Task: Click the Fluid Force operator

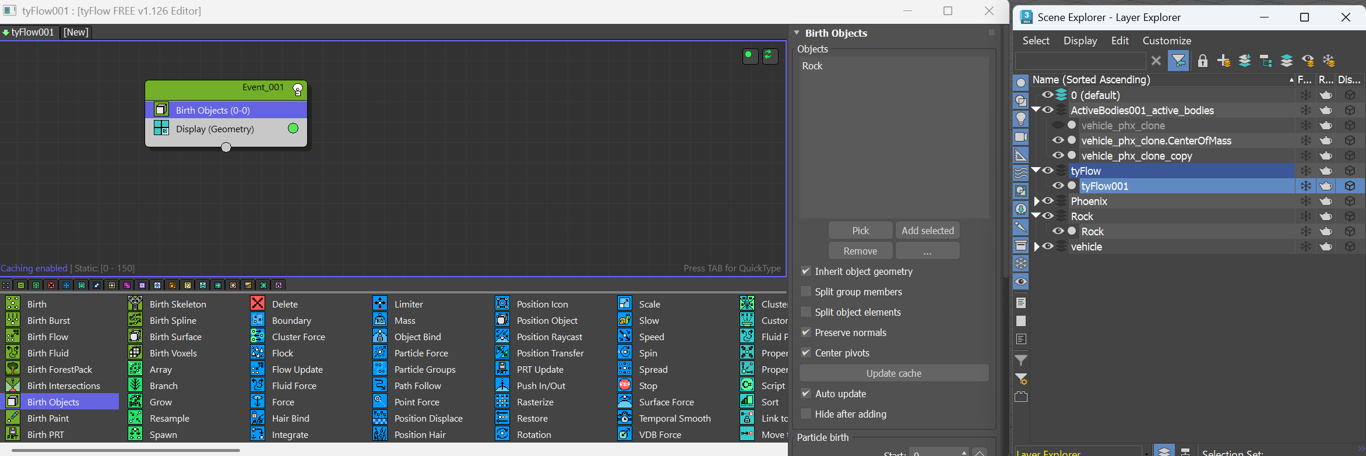Action: [294, 386]
